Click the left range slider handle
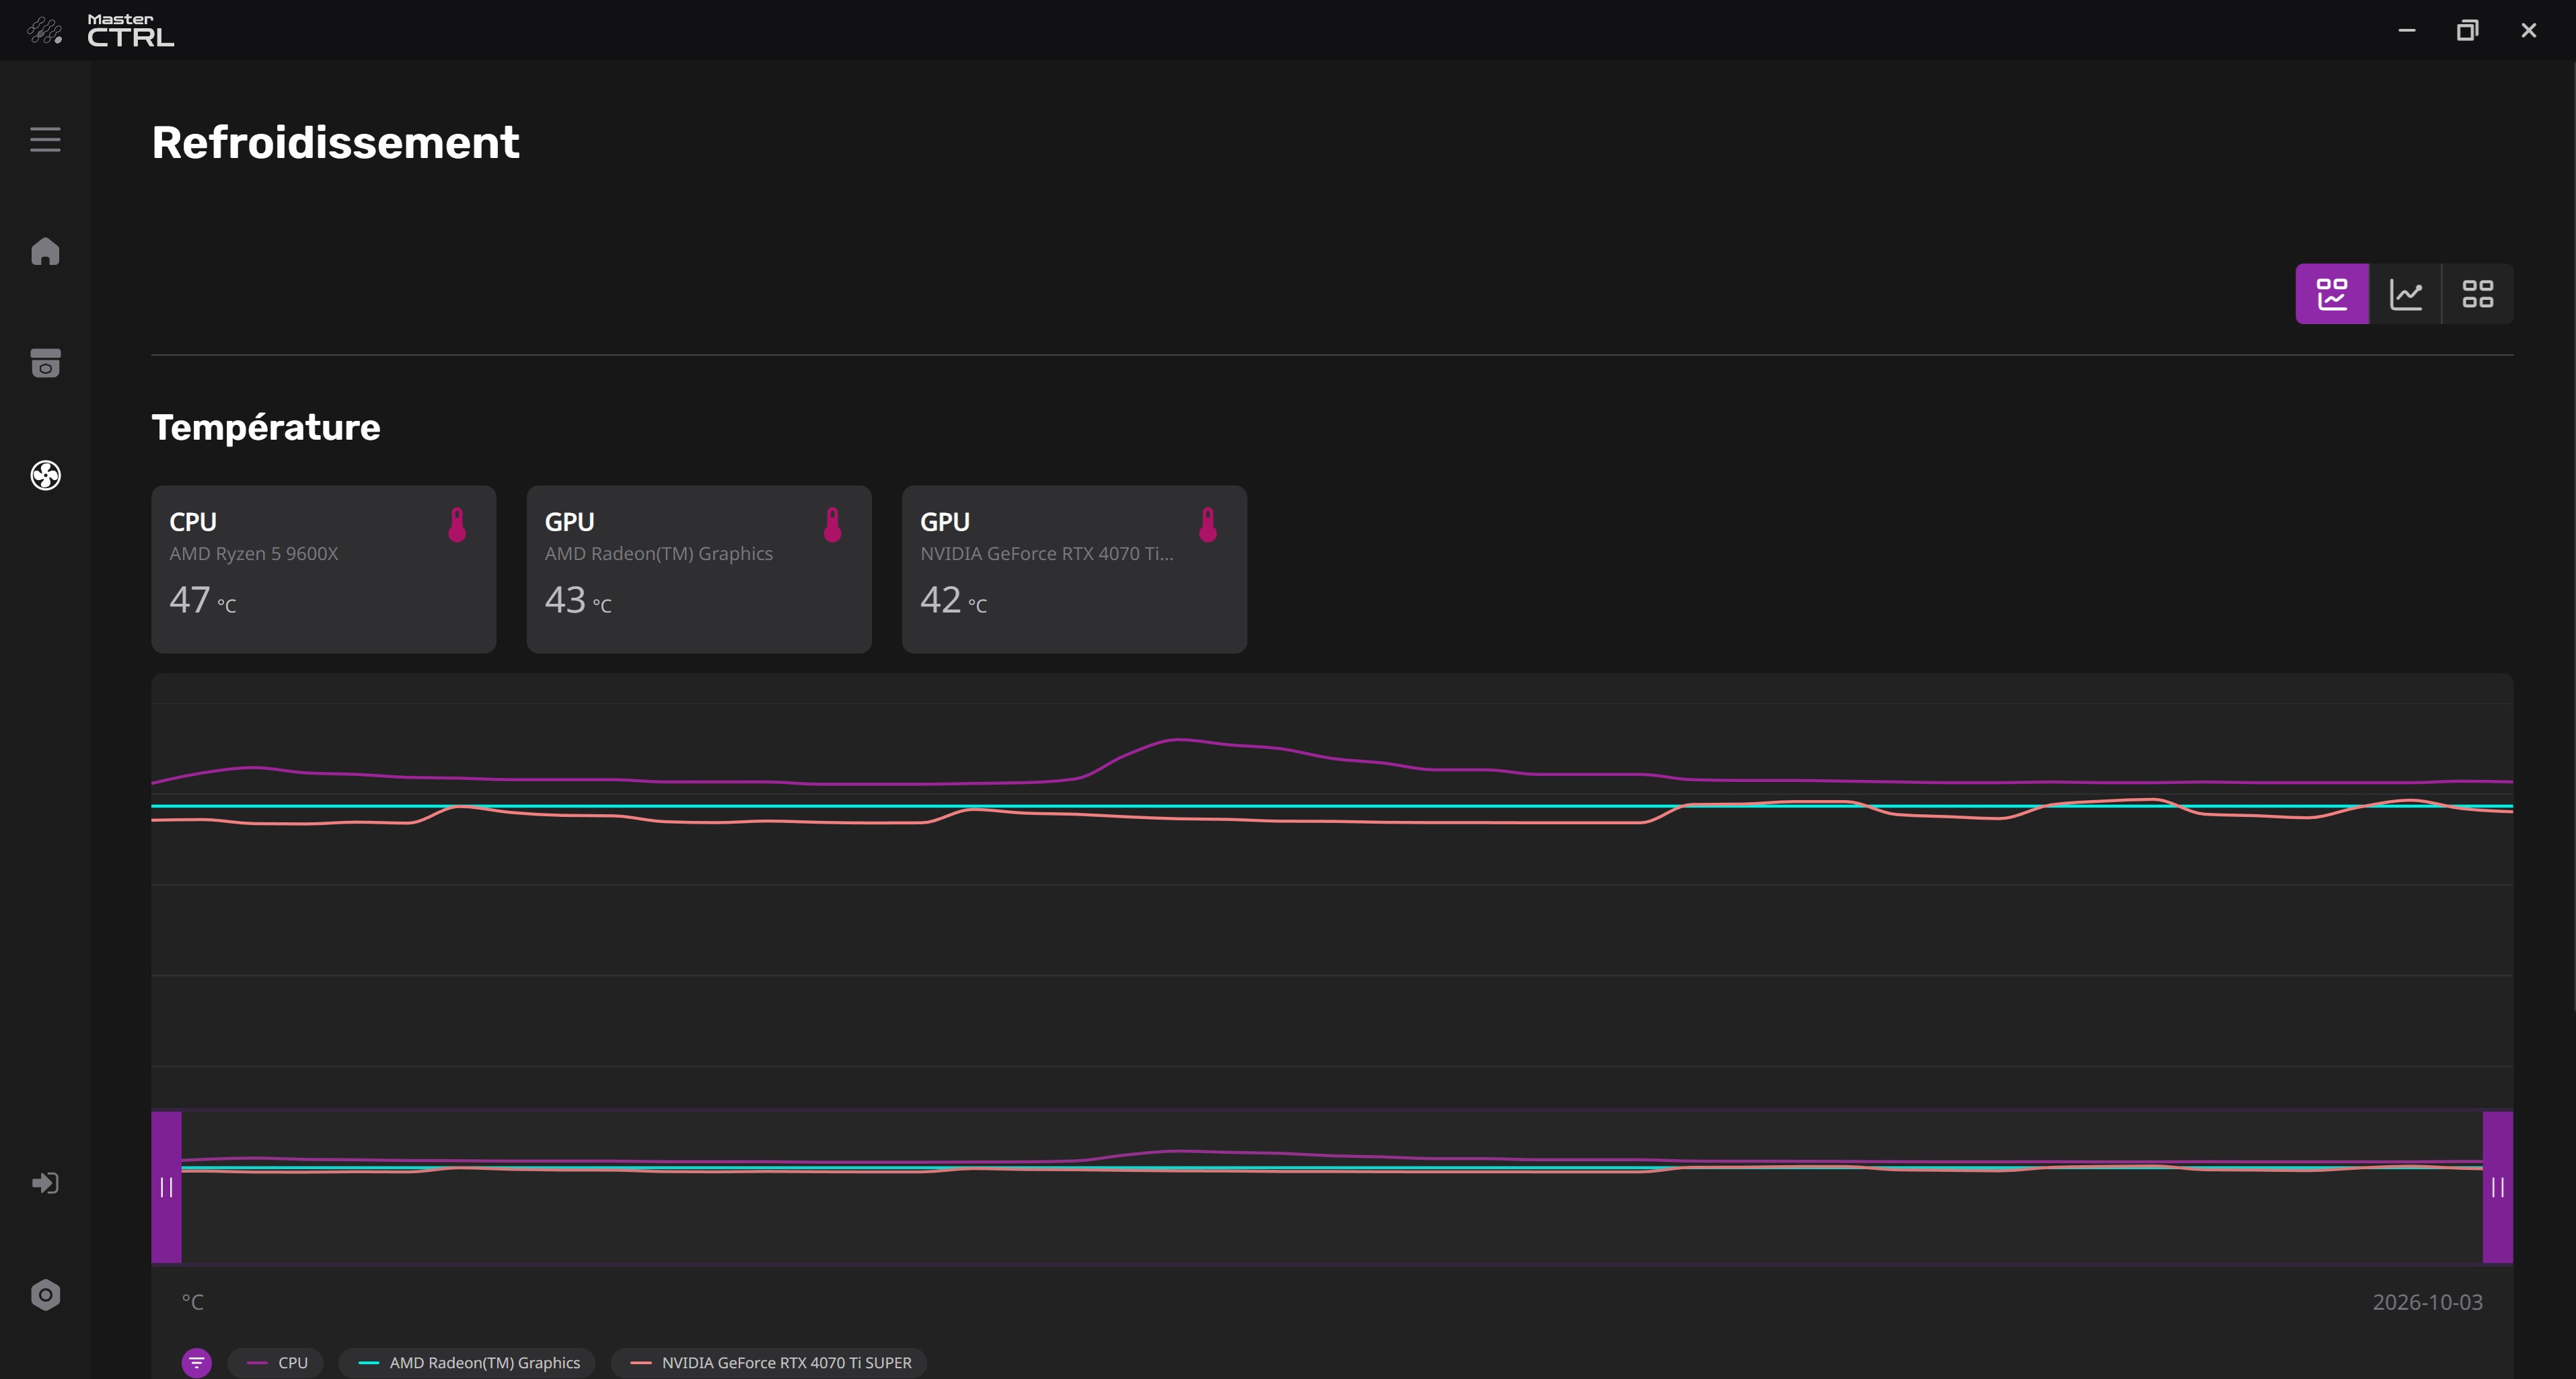2576x1379 pixels. pos(166,1187)
